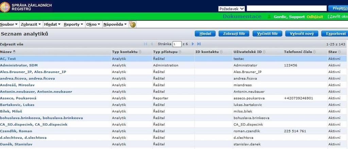Image resolution: width=348 pixels, height=149 pixels.
Task: Click the Přejít(G) button
Action: pos(338,8)
